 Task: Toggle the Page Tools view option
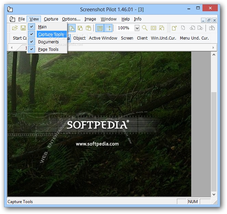(47, 49)
